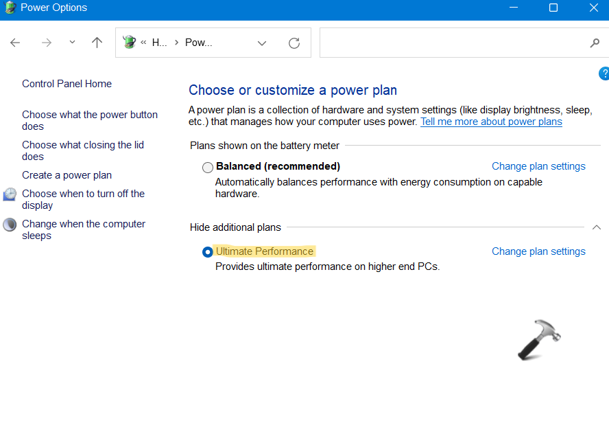
Task: Refresh the Power Options page
Action: tap(294, 43)
